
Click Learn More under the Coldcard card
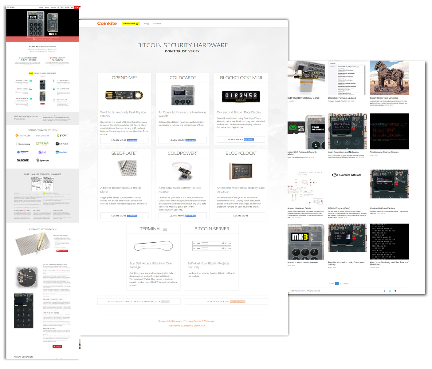coord(183,140)
